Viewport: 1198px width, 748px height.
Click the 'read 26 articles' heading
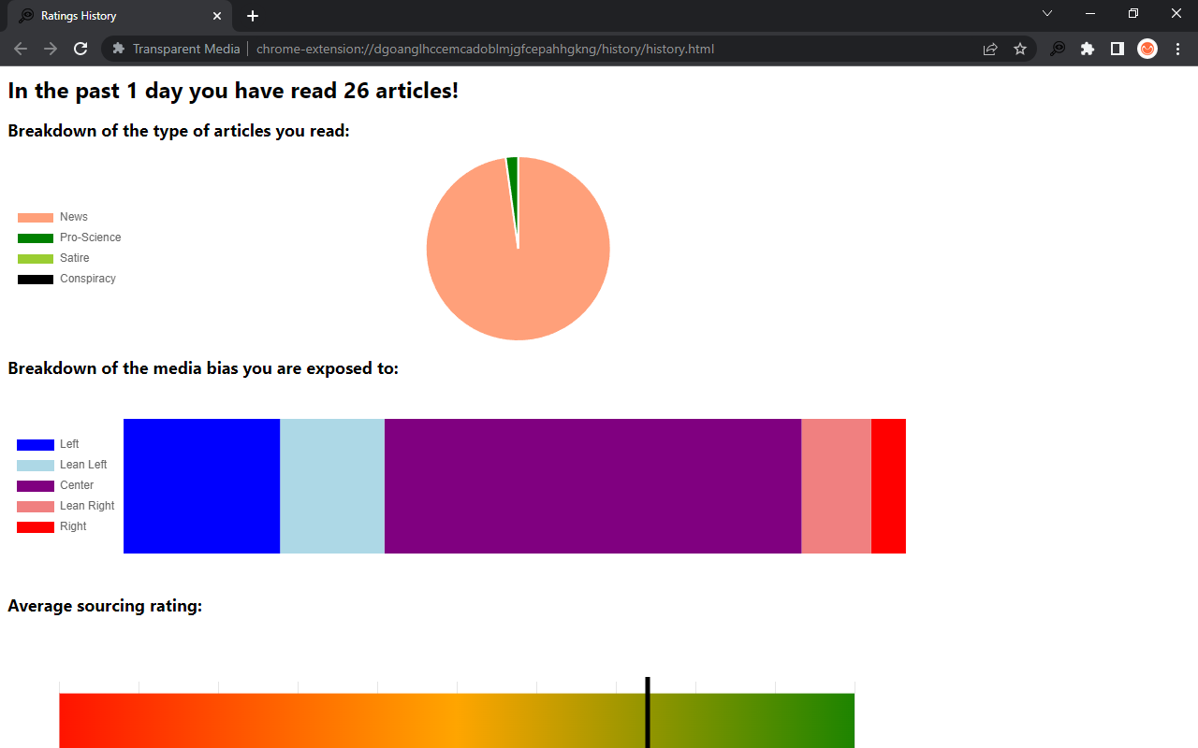click(x=233, y=91)
